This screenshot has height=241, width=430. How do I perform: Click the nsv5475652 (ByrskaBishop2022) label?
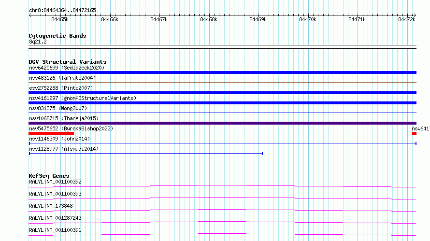[x=71, y=128]
